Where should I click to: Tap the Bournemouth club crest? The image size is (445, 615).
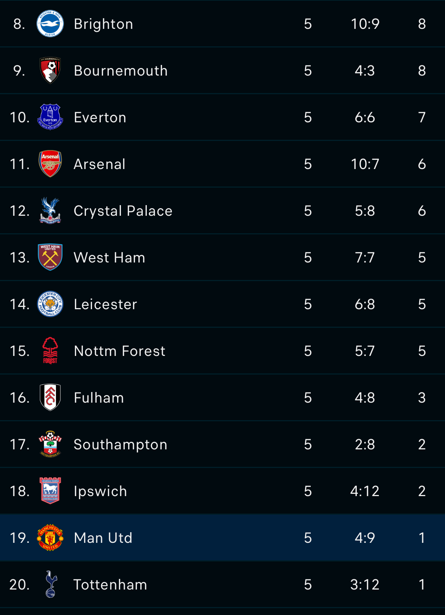tap(50, 70)
